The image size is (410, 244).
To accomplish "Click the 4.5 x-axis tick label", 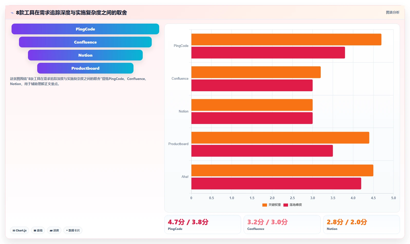I will click(x=373, y=198).
